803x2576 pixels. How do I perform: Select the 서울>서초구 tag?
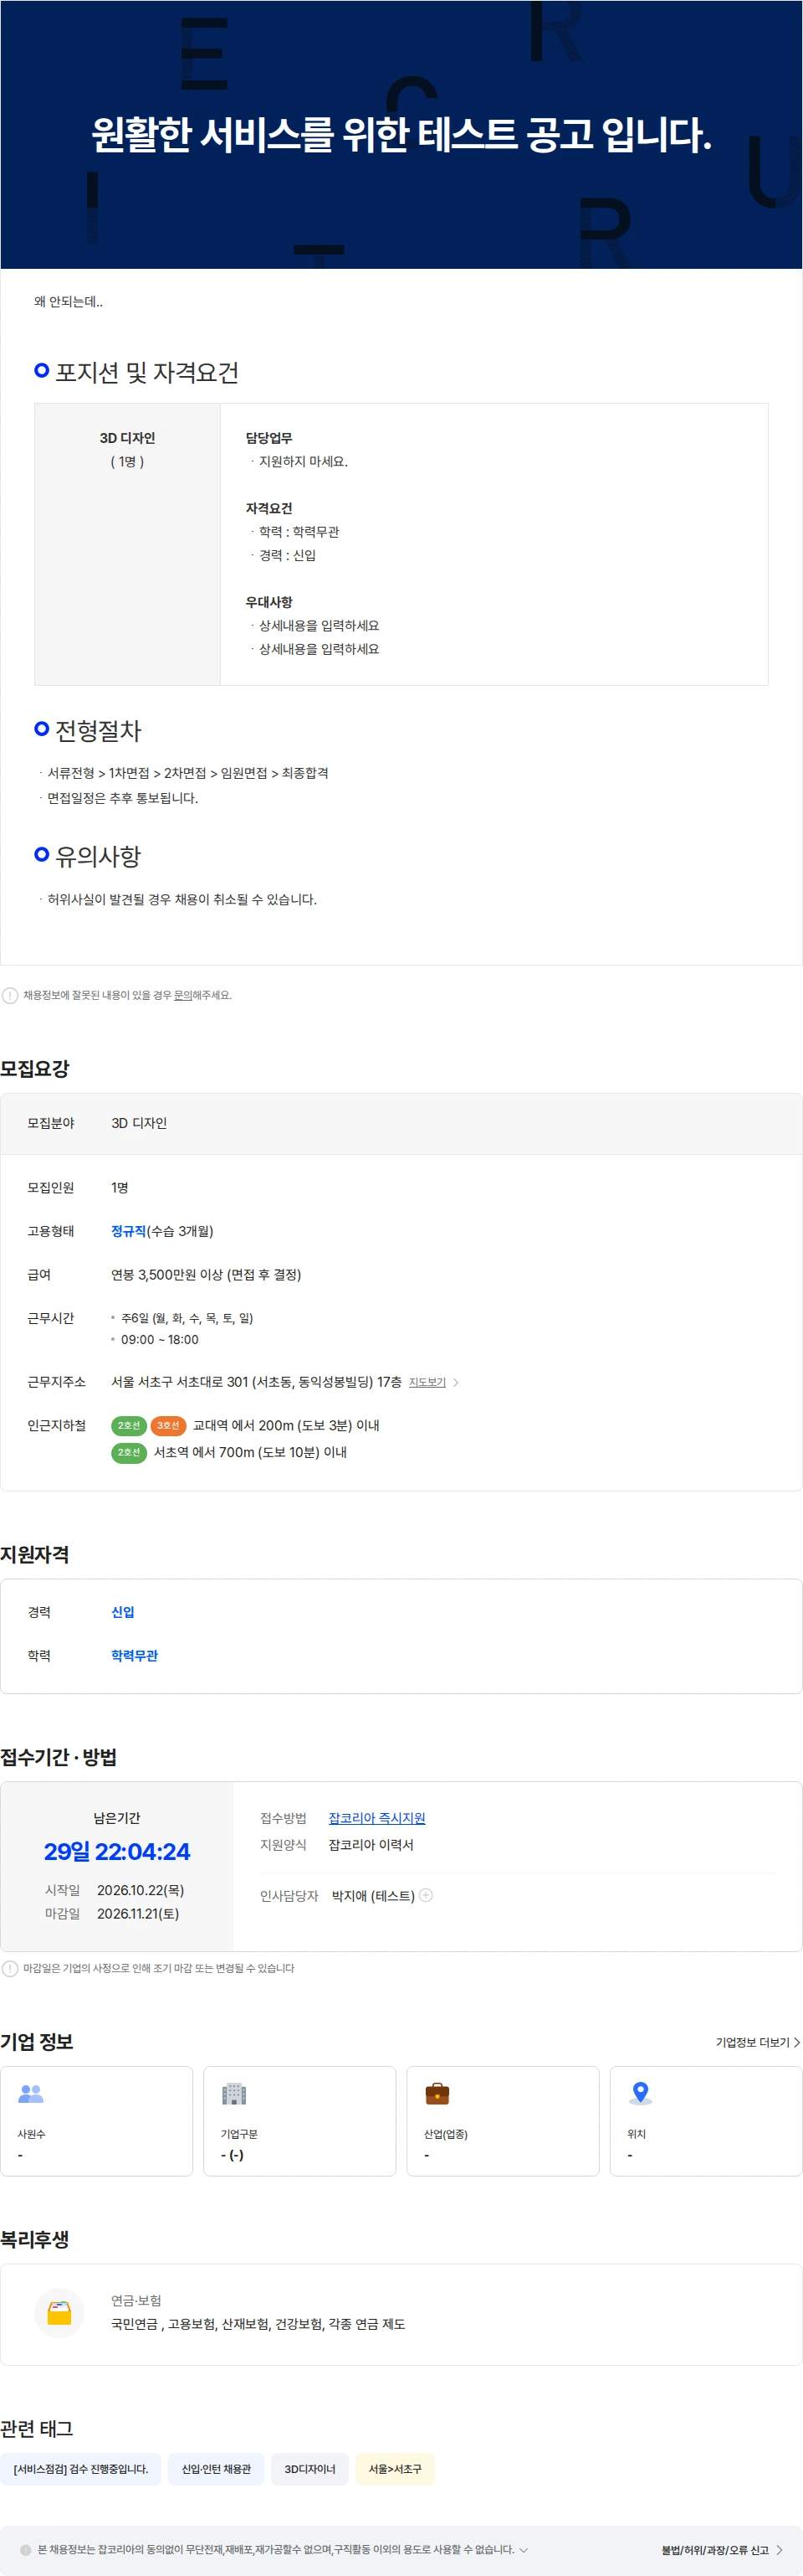click(x=396, y=2469)
